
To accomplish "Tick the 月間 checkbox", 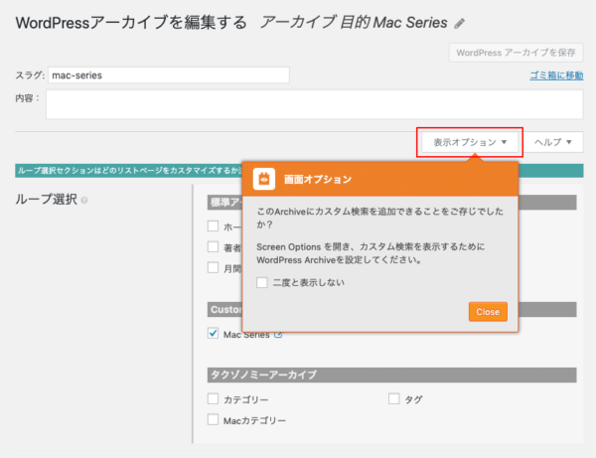I will pyautogui.click(x=213, y=267).
